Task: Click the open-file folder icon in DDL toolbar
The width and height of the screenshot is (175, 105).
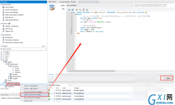Action: (69, 10)
